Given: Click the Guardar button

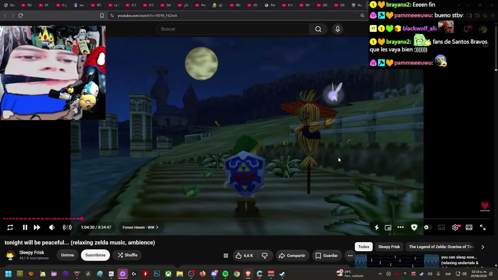Looking at the screenshot, I should tap(326, 255).
